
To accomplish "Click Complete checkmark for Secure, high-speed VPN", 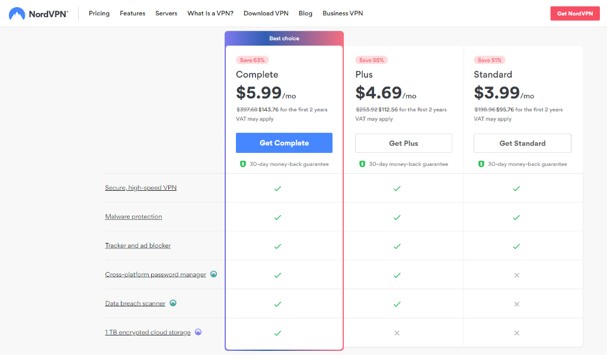I will (x=277, y=188).
